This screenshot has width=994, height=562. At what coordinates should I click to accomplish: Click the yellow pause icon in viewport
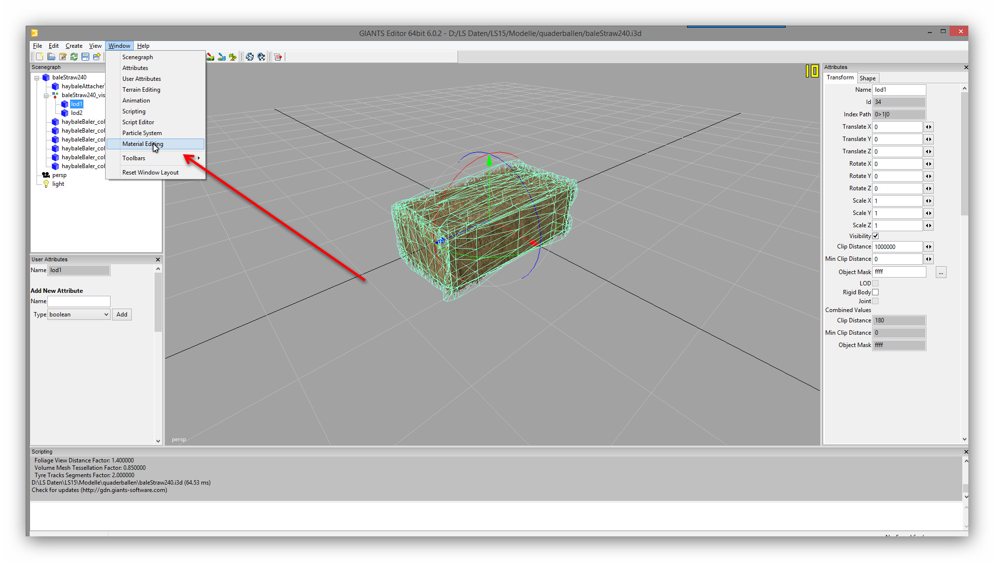812,71
